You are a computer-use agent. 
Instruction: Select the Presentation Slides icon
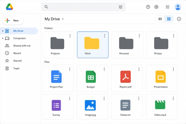coord(160,77)
